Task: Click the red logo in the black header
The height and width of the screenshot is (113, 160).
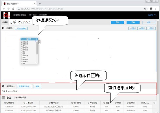Action: pyautogui.click(x=7, y=15)
